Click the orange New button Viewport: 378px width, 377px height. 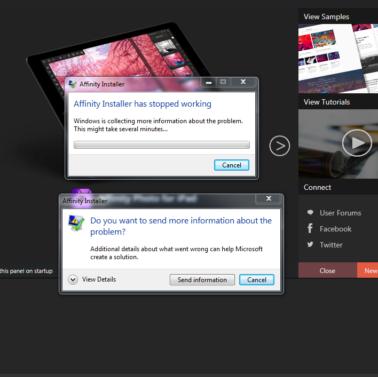coord(368,270)
